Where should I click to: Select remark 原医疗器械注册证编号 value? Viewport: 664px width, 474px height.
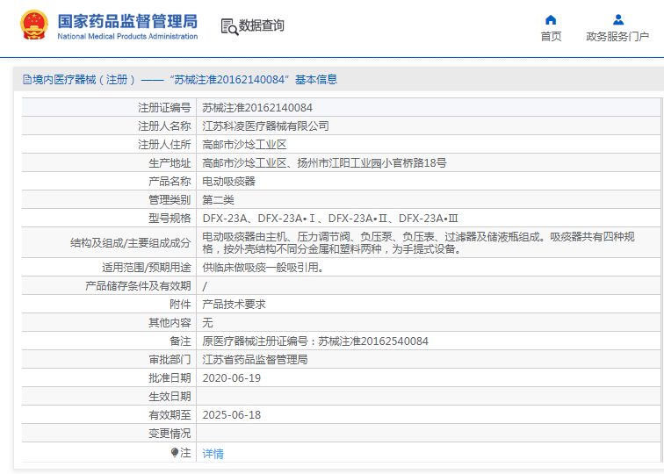pos(315,341)
